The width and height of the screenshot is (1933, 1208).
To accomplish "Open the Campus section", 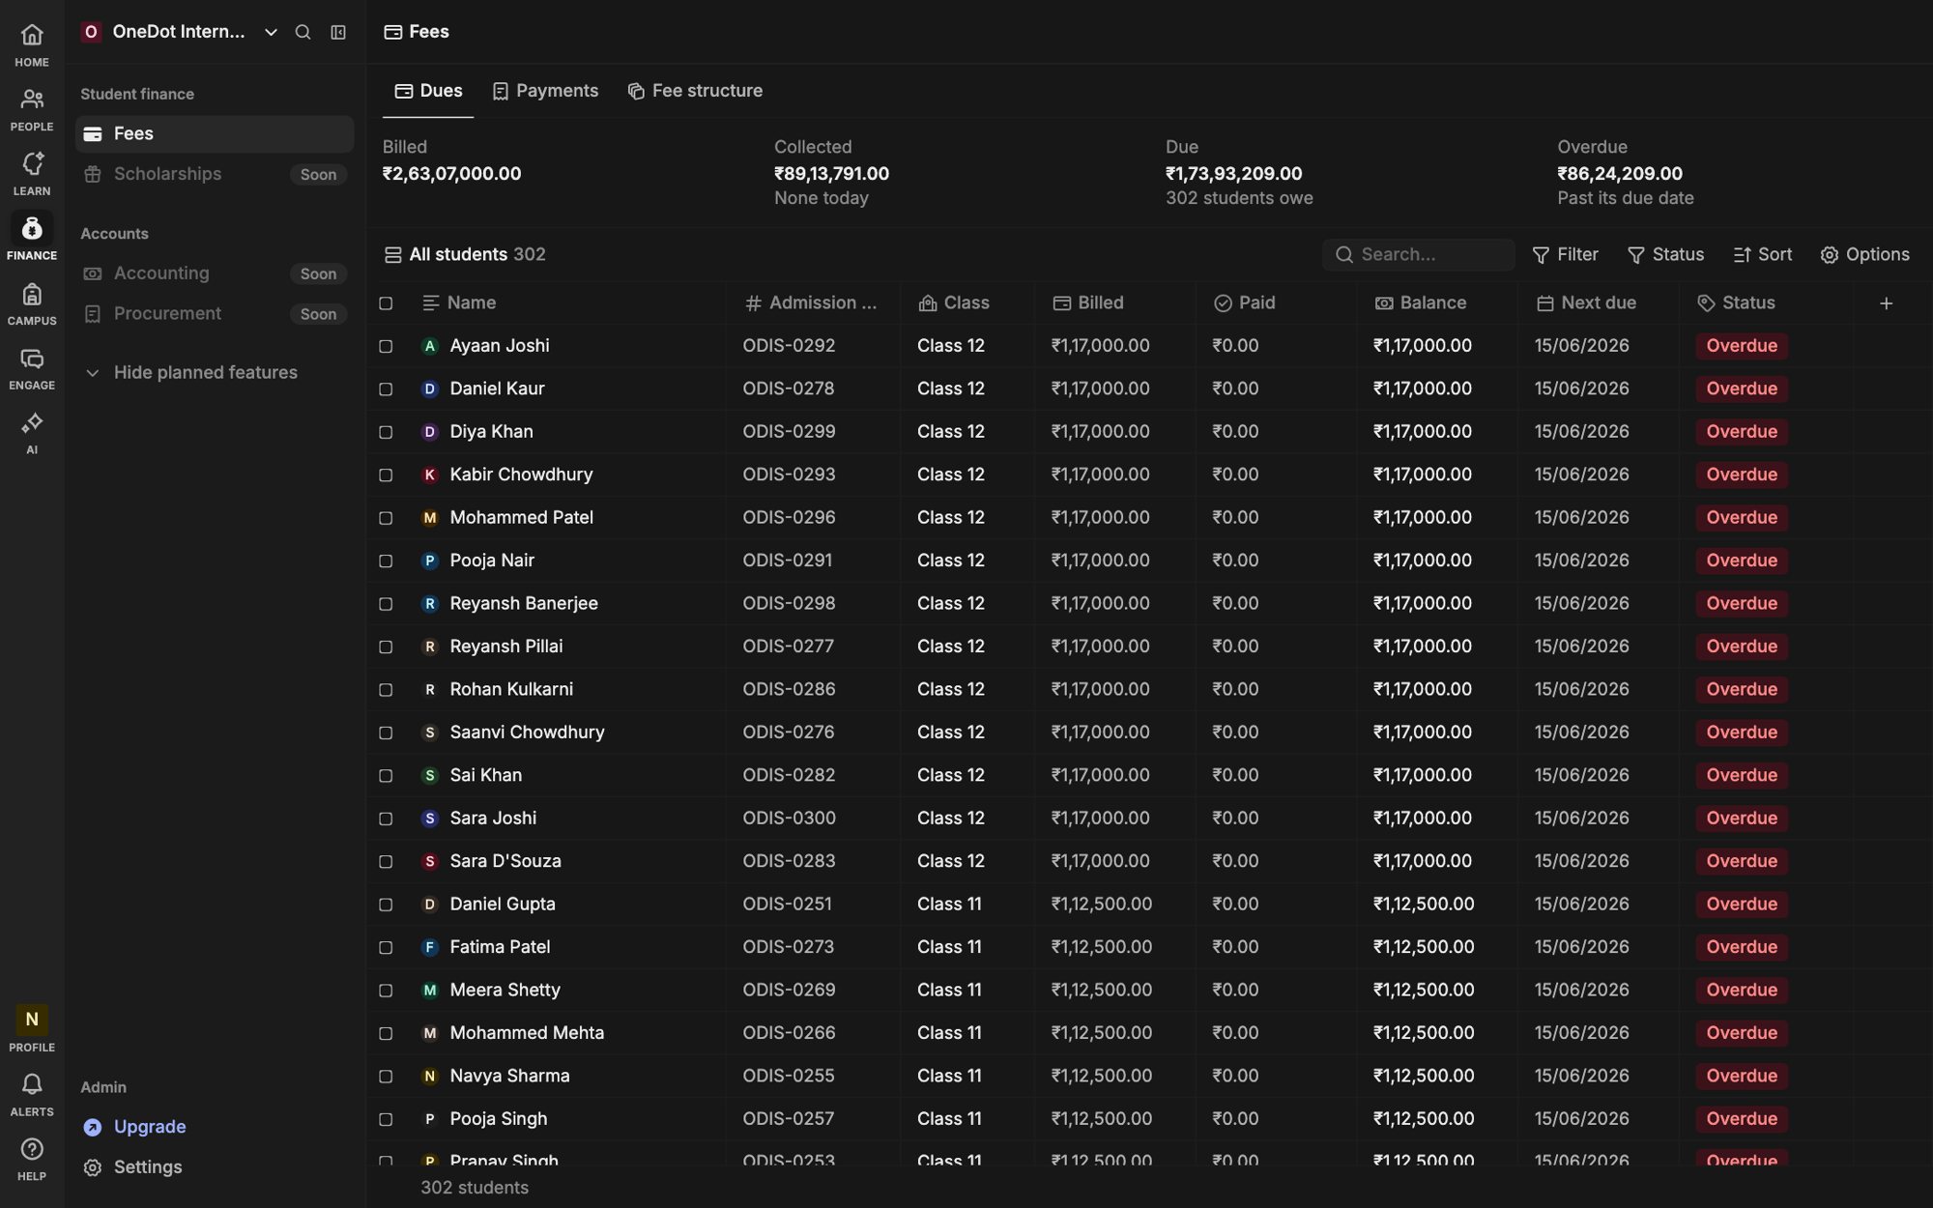I will coord(32,303).
